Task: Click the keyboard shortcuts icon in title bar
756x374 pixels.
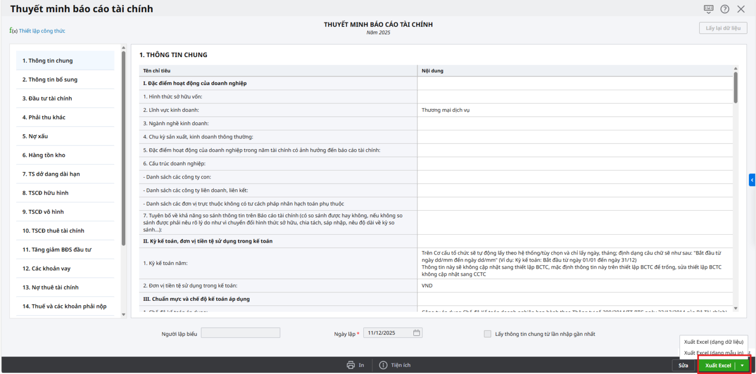Action: tap(708, 9)
